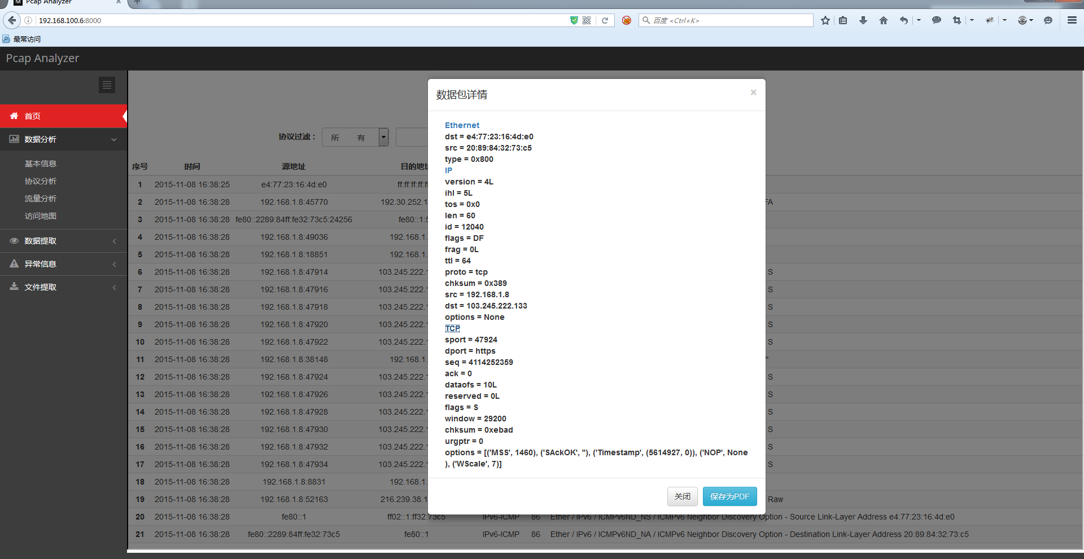Collapse the 数据分析 section chevron
The image size is (1084, 559).
(x=115, y=139)
